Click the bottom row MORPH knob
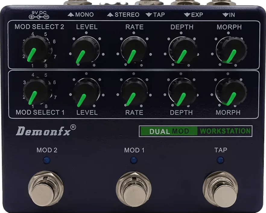This screenshot has width=266, height=213. coord(231,92)
